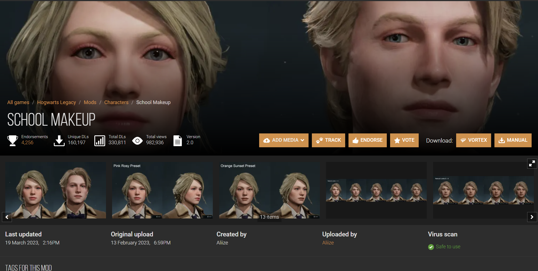Click the School Makeup breadcrumb text
Viewport: 538px width, 271px height.
pos(153,102)
